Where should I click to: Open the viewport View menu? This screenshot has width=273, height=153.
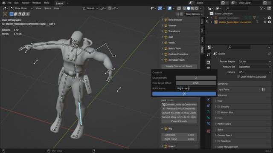38,8
